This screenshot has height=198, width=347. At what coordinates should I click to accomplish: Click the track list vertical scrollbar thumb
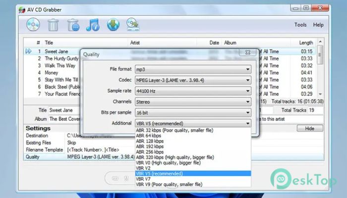[x=320, y=55]
